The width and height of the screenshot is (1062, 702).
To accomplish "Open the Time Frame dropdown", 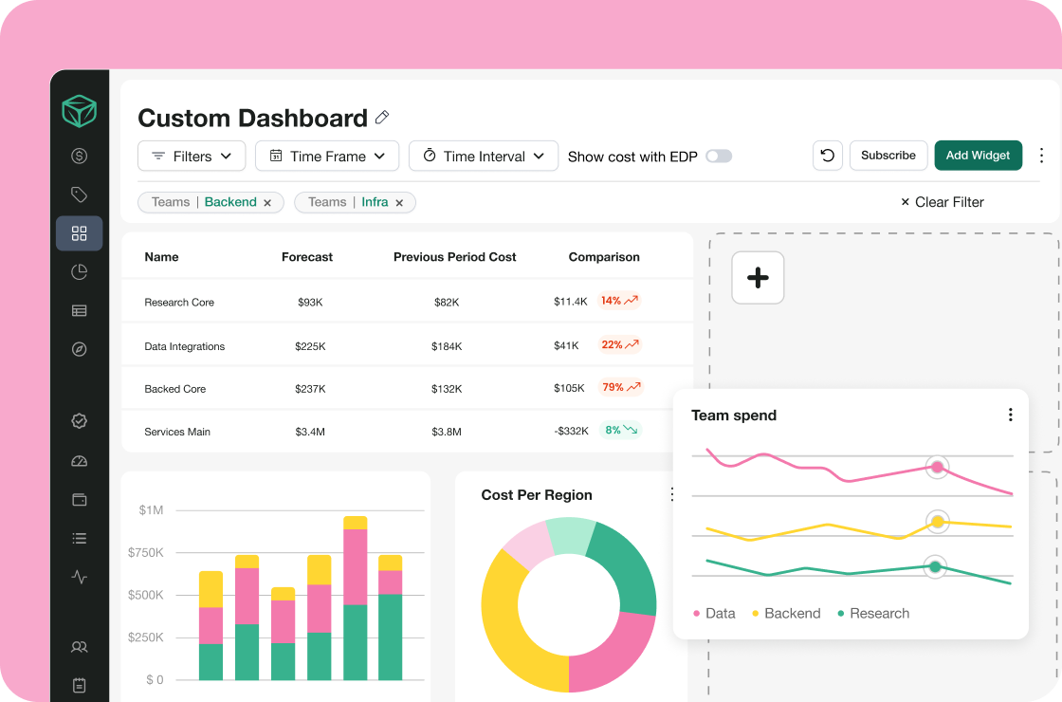I will point(327,157).
